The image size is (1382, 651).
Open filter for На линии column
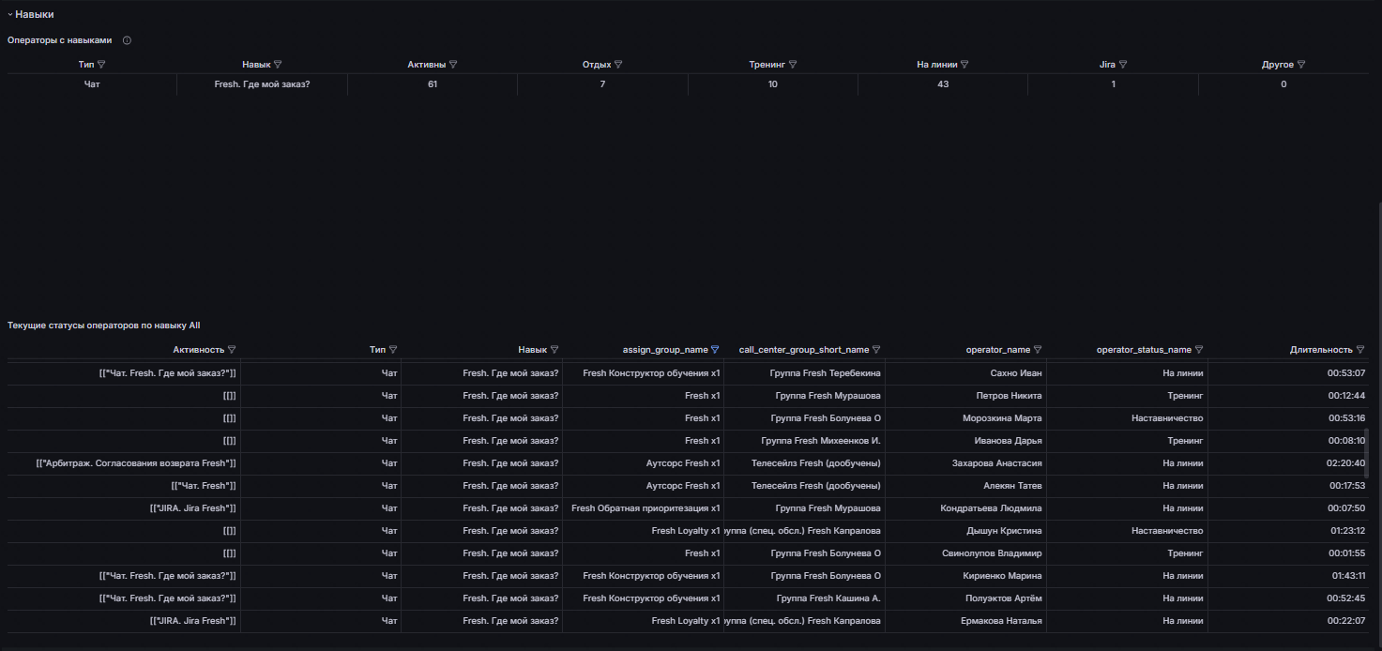tap(964, 65)
